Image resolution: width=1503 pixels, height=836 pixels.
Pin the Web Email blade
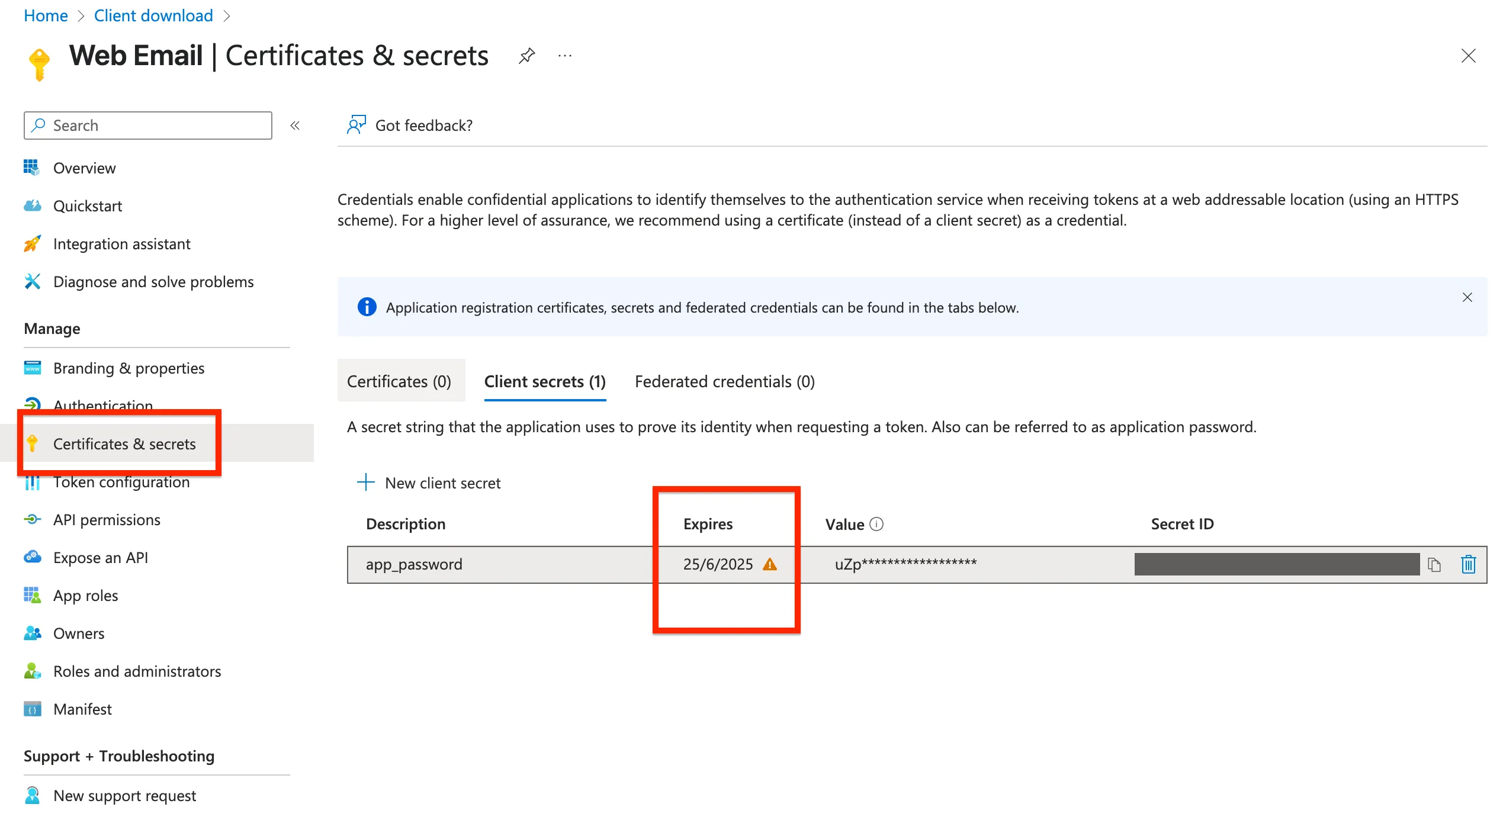[526, 56]
